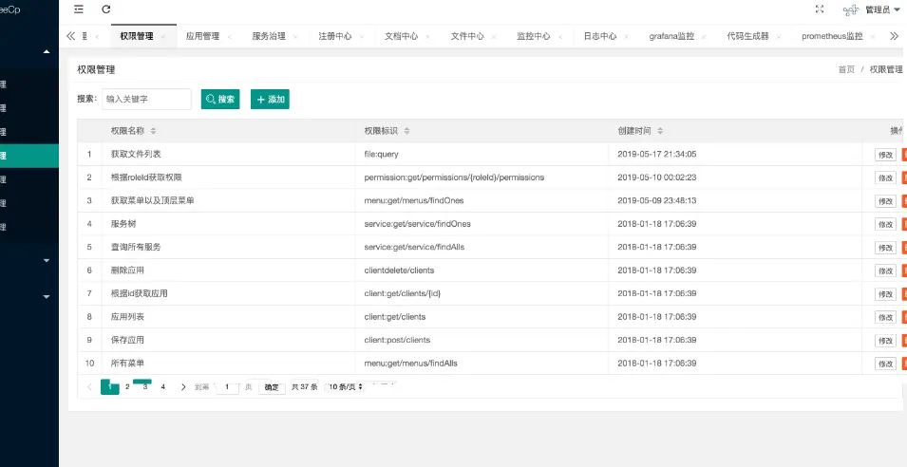Viewport: 907px width, 467px height.
Task: Switch to the 日志中心 tab
Action: pos(599,36)
